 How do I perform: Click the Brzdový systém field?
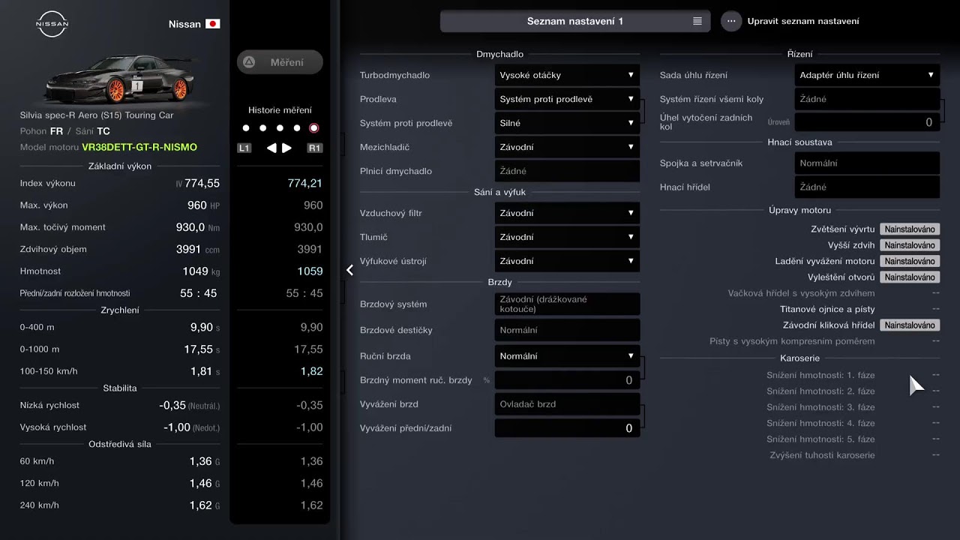point(567,304)
